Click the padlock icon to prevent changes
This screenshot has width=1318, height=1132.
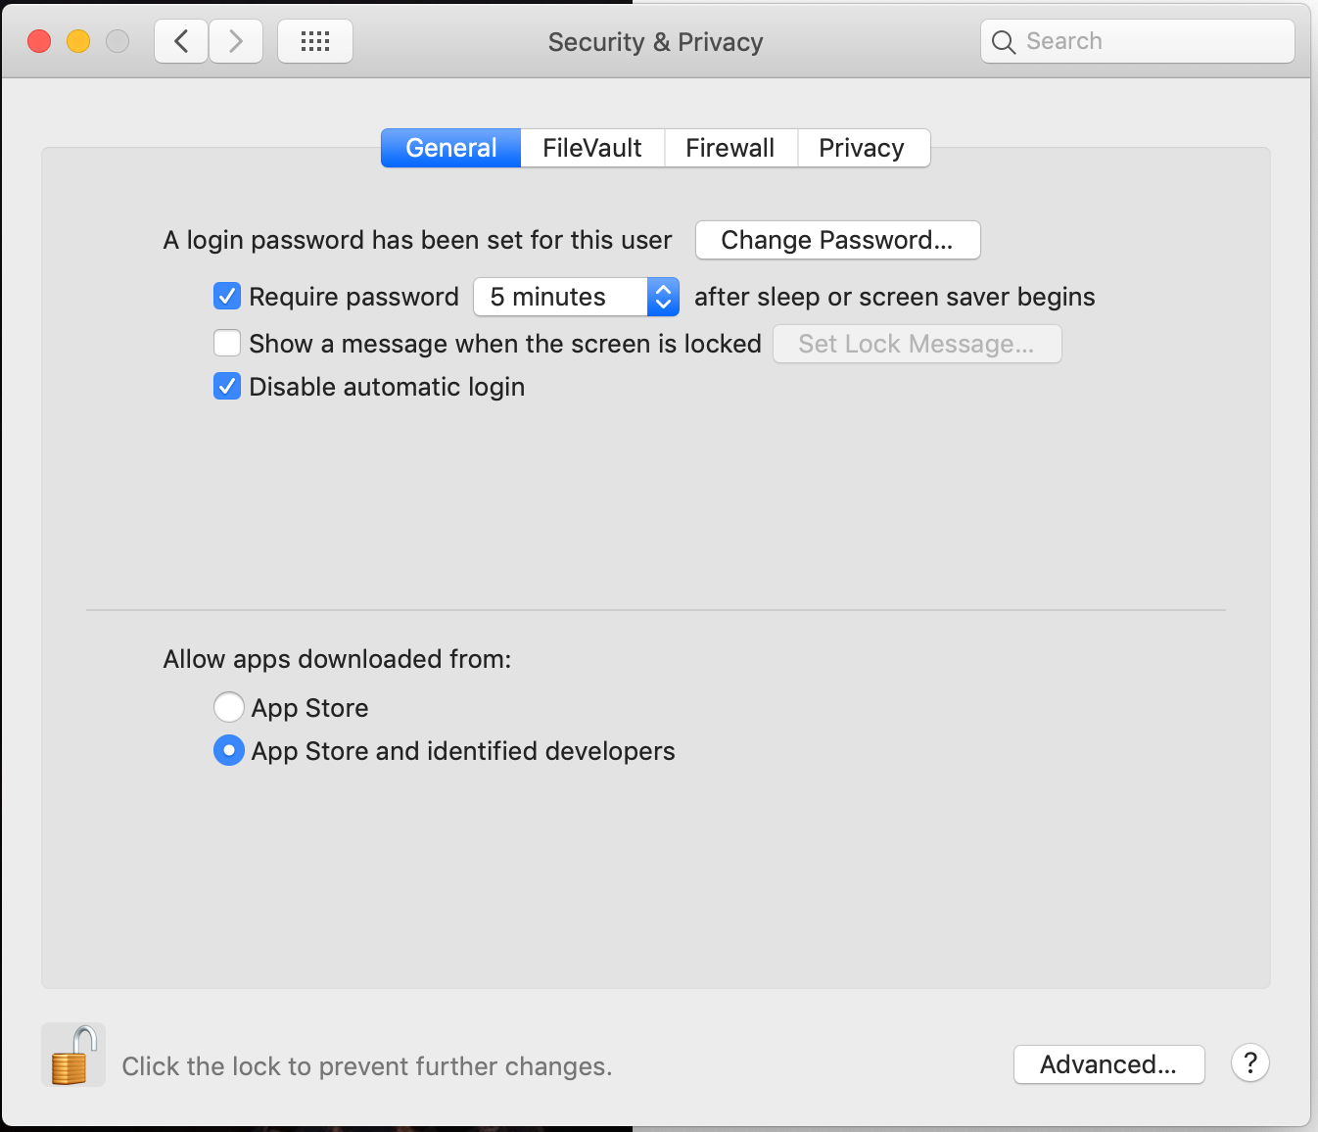(x=73, y=1056)
